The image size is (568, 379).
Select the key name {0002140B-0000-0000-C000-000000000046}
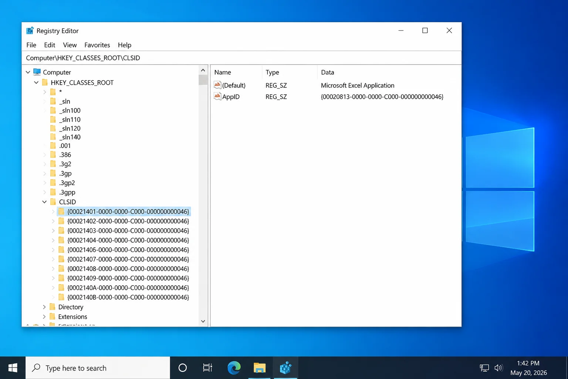(x=128, y=297)
